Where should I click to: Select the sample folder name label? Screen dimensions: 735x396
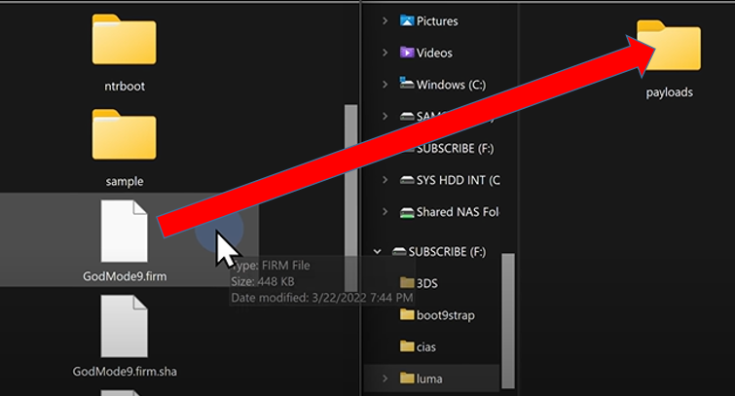click(x=125, y=181)
